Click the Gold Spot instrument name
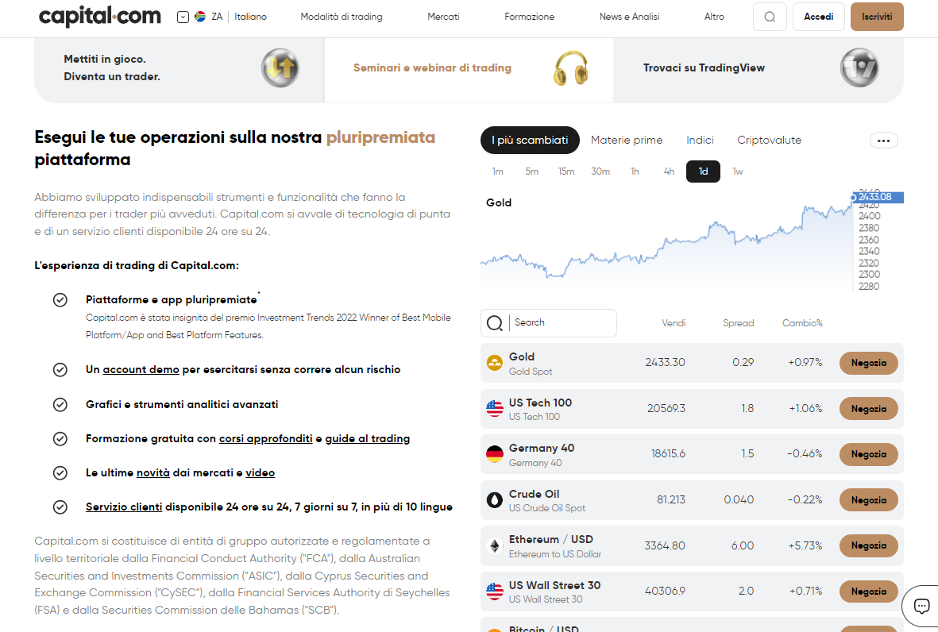The height and width of the screenshot is (632, 938). point(531,372)
